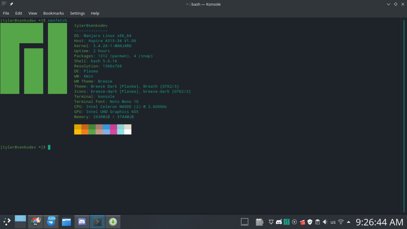Image resolution: width=407 pixels, height=229 pixels.
Task: Click the red tray icon with 99 badge
Action: pos(302,222)
